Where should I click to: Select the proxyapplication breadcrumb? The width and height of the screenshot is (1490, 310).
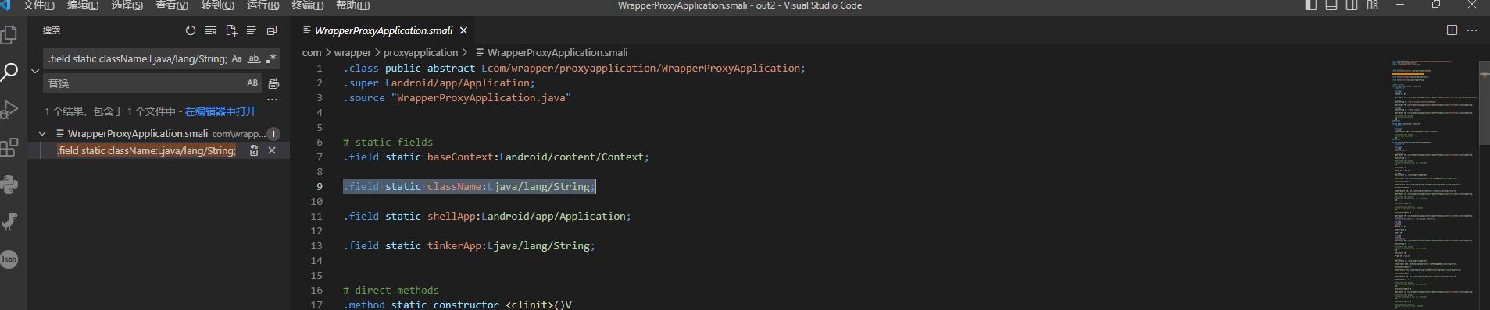click(x=420, y=52)
